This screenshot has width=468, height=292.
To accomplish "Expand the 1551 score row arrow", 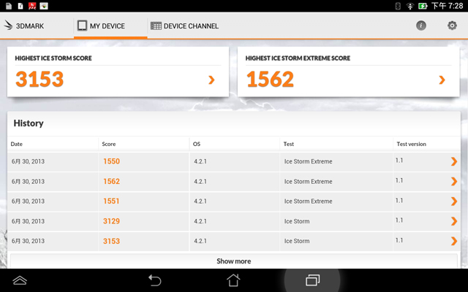I will [453, 201].
